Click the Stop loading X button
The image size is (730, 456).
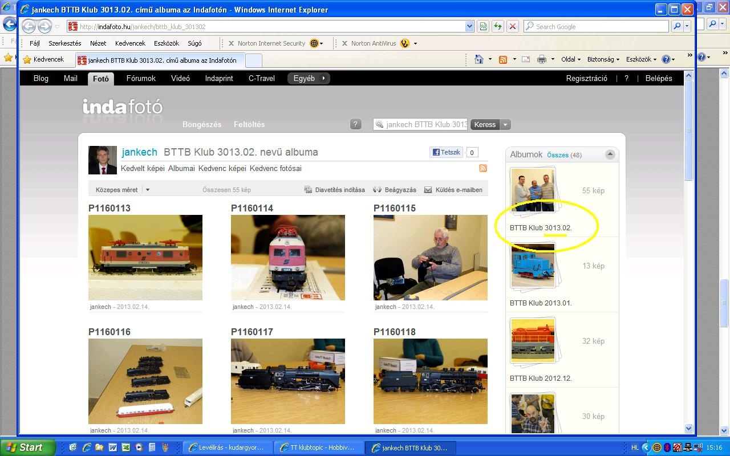pos(512,26)
